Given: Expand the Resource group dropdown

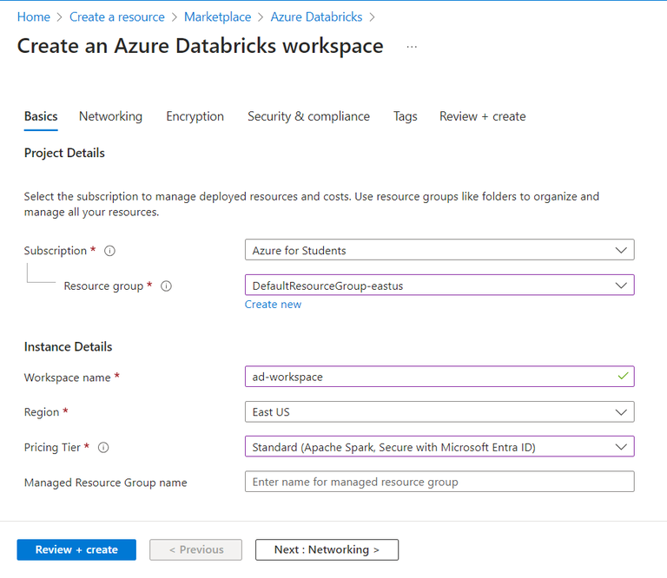Looking at the screenshot, I should pyautogui.click(x=439, y=286).
